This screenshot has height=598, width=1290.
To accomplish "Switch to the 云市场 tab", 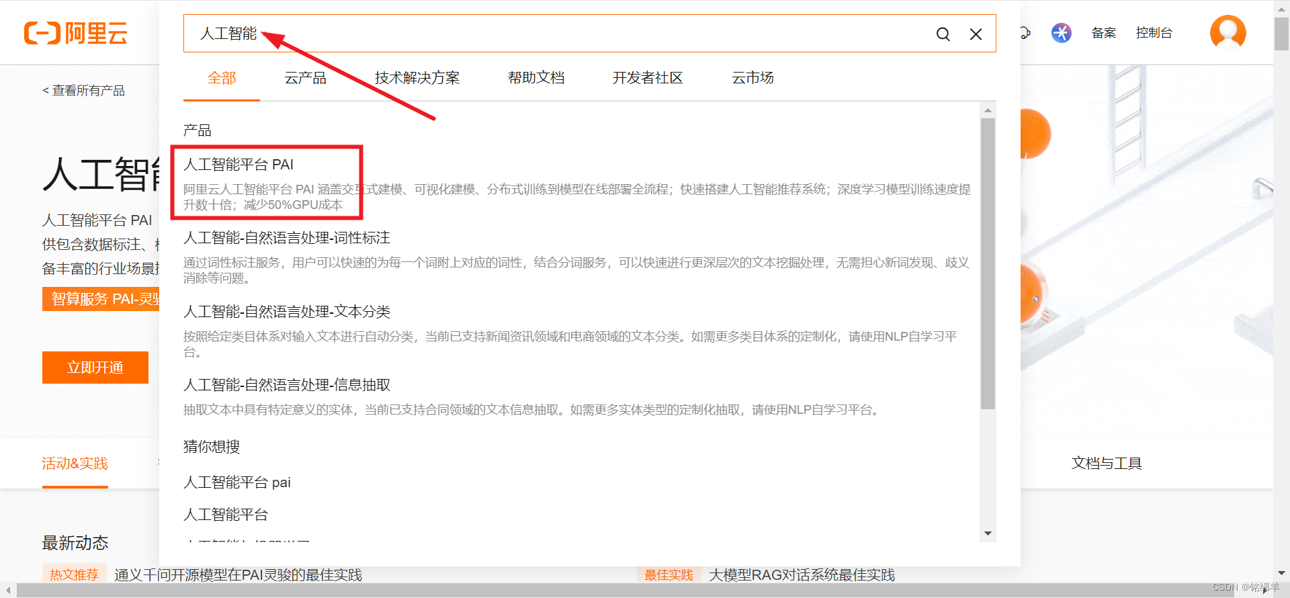I will 752,78.
